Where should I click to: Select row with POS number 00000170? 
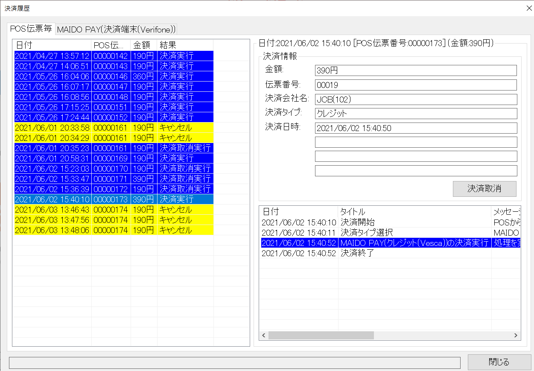coord(114,169)
